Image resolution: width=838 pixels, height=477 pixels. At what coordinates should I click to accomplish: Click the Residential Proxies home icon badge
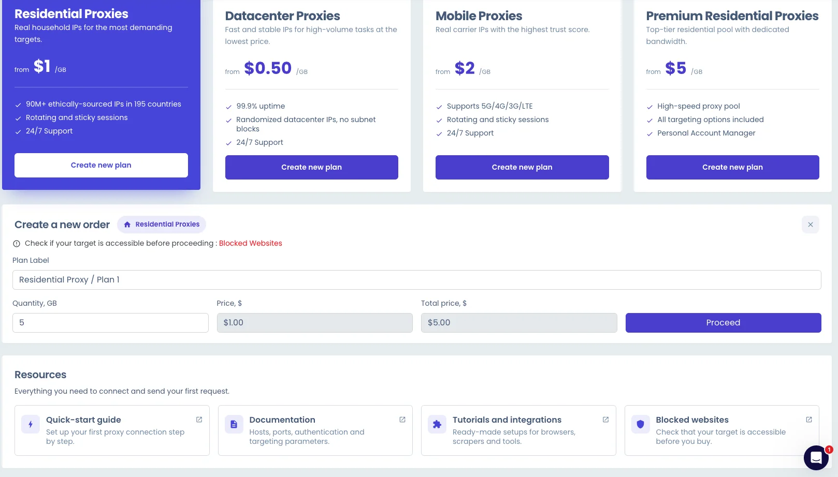pyautogui.click(x=162, y=225)
